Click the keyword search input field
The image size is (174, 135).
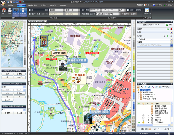13,90
